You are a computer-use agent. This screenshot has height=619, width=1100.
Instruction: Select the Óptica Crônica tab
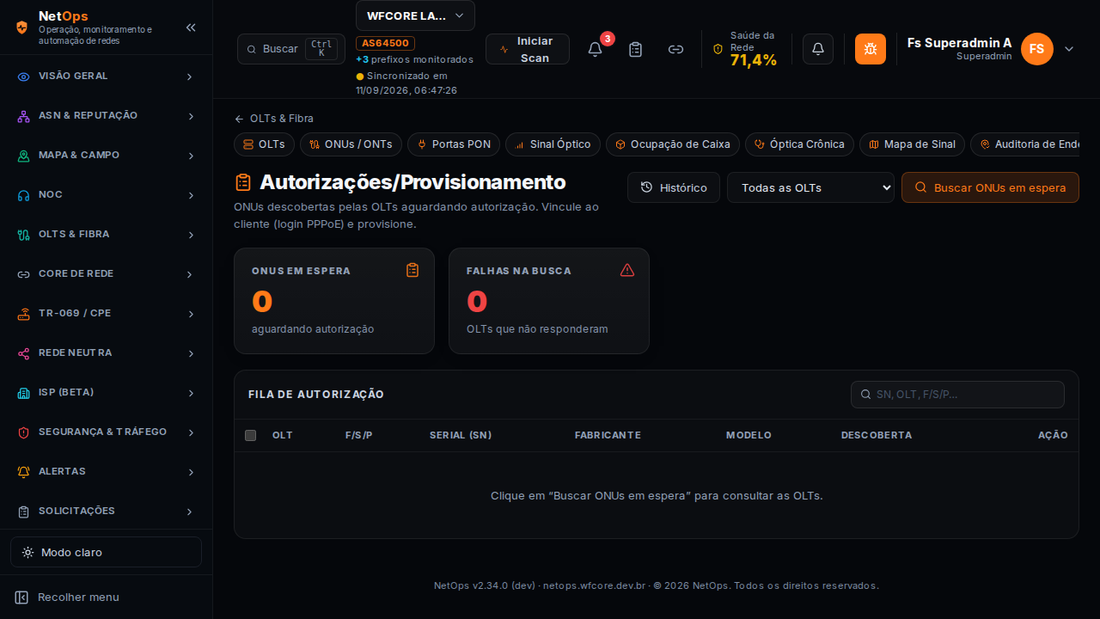(800, 144)
